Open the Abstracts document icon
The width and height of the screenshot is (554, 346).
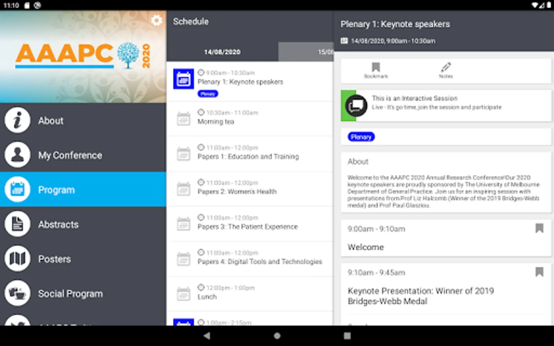17,224
